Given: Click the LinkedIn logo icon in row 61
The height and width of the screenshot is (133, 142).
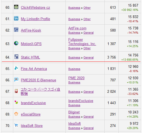Looking at the screenshot, I should (16, 18).
